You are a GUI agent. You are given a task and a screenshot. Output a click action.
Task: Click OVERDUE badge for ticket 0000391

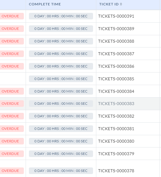tap(12, 16)
